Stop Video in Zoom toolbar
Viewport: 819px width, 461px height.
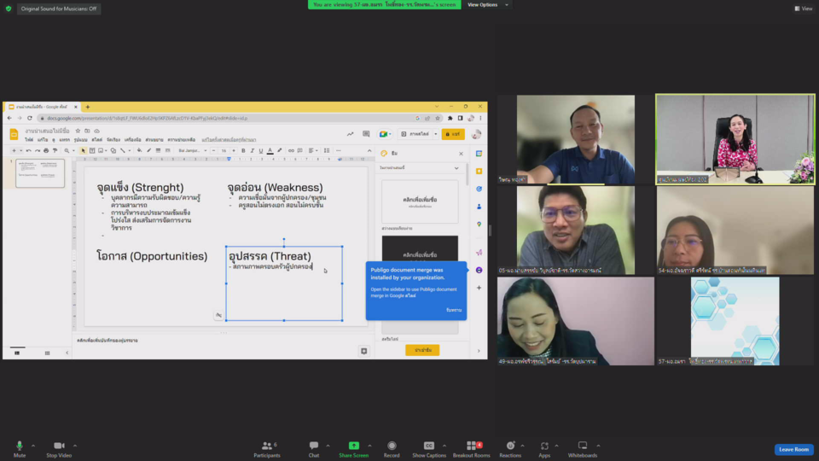coord(58,446)
